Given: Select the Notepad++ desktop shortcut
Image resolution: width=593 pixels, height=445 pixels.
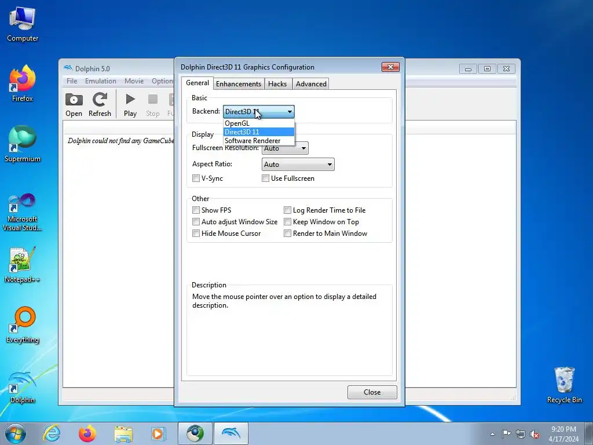Looking at the screenshot, I should pos(23,265).
